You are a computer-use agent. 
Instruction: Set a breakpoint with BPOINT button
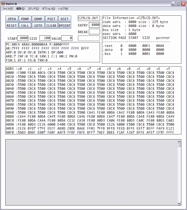pyautogui.click(x=65, y=25)
